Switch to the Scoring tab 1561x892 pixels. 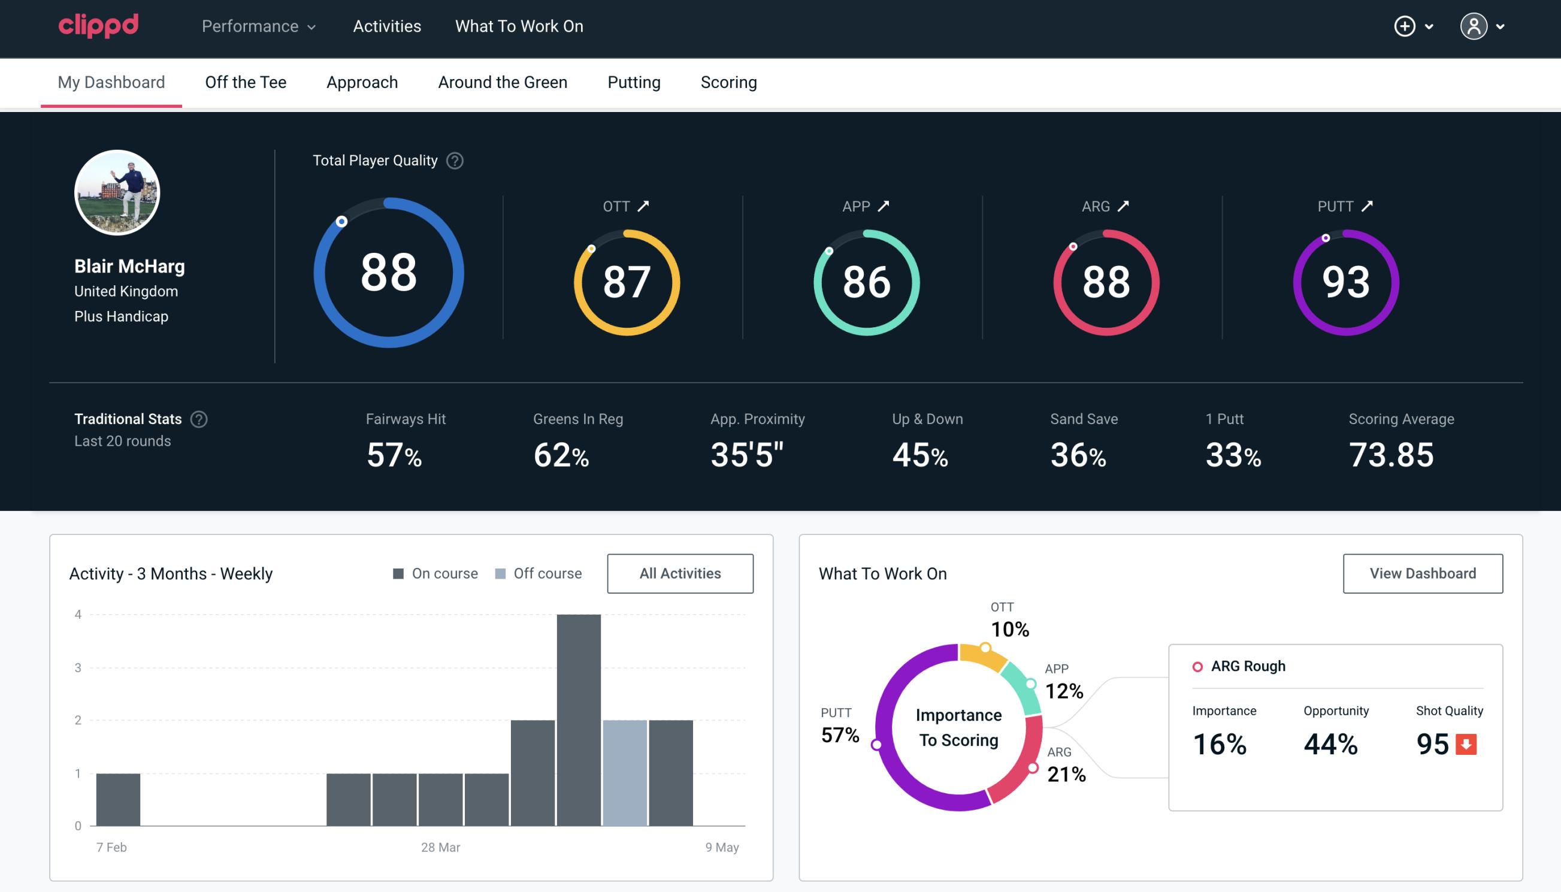(x=729, y=81)
